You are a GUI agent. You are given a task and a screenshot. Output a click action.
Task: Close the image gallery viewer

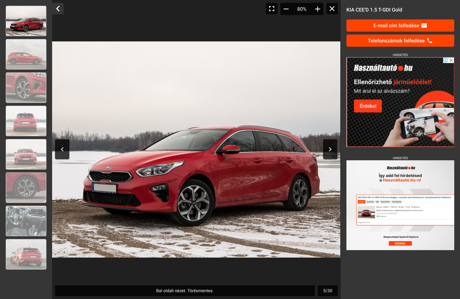[x=332, y=9]
